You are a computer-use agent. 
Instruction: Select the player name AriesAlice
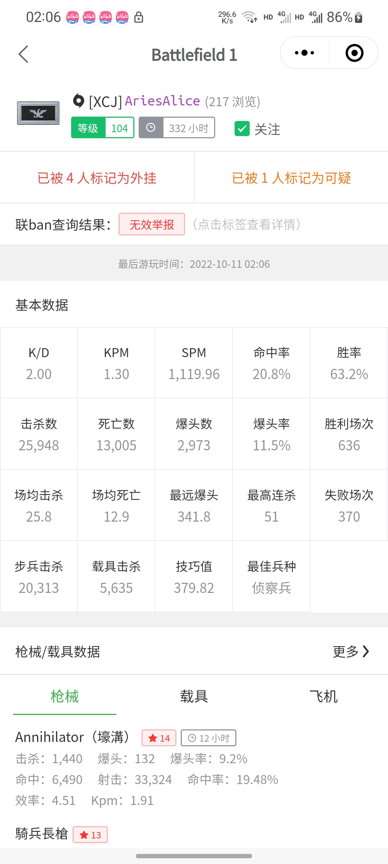(162, 101)
